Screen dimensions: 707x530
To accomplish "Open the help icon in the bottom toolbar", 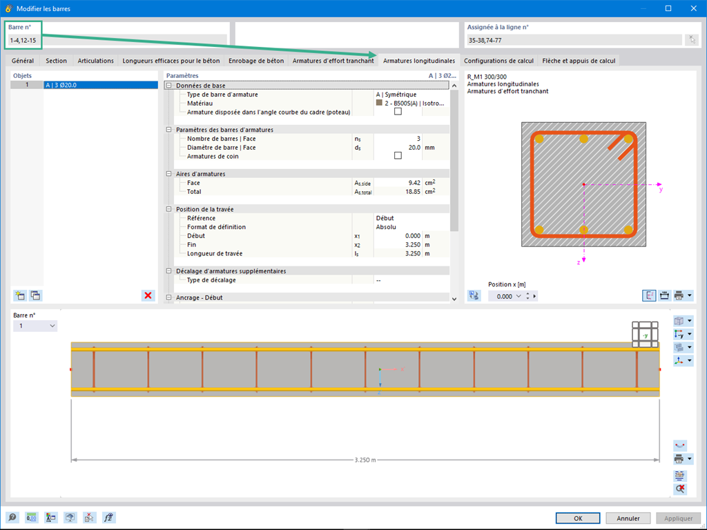I will pos(12,518).
